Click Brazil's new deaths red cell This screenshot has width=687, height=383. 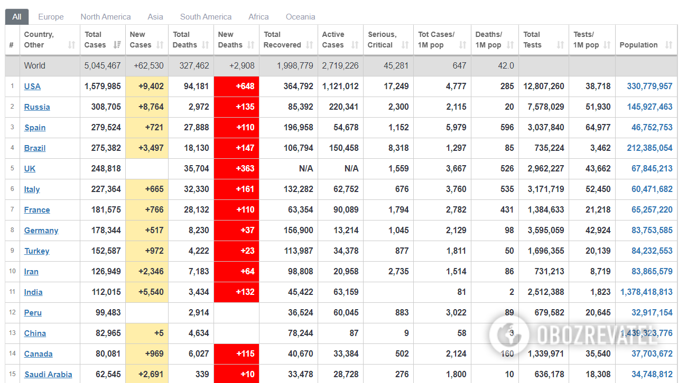tap(236, 148)
